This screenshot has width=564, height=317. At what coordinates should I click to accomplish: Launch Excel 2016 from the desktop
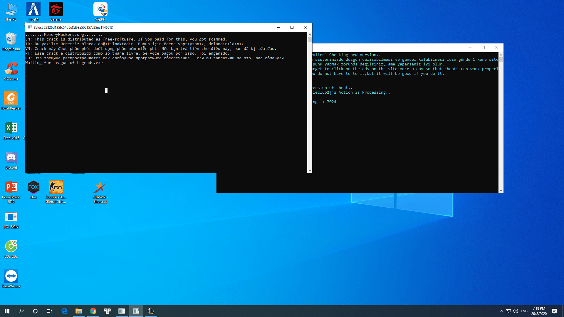[x=11, y=131]
